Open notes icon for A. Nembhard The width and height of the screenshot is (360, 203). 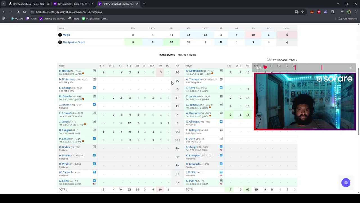pyautogui.click(x=221, y=71)
